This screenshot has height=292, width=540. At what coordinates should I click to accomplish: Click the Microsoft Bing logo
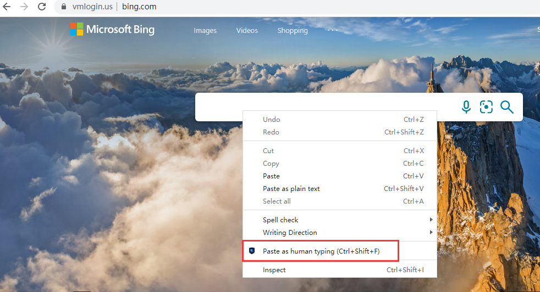(x=112, y=30)
